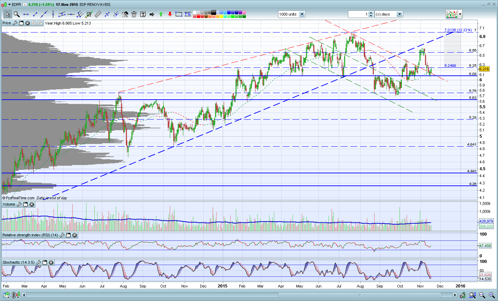Click the chart export icon at bottom left
Viewport: 498px width, 301px height.
tap(6, 295)
